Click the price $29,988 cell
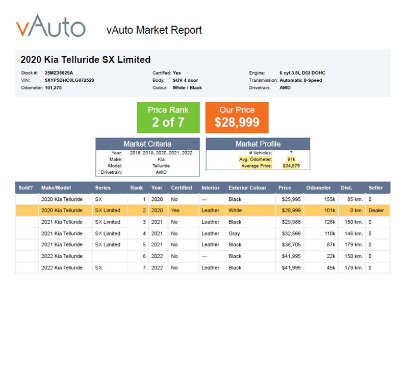 (291, 222)
